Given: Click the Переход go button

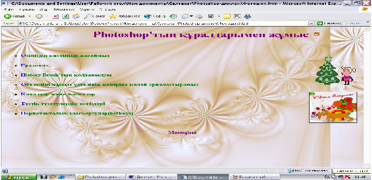Looking at the screenshot, I should click(x=330, y=23).
